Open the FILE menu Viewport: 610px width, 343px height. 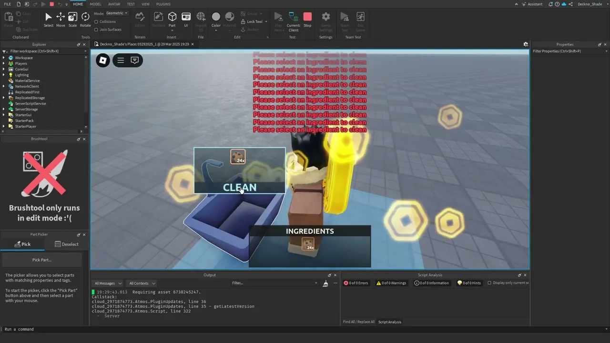pyautogui.click(x=8, y=4)
